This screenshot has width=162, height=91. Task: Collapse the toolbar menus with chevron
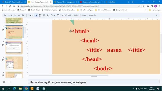coord(157,15)
